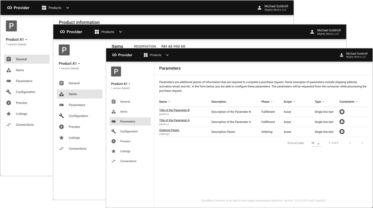Image resolution: width=373 pixels, height=208 pixels.
Task: Click the Listings star icon in the back window
Action: [x=9, y=114]
